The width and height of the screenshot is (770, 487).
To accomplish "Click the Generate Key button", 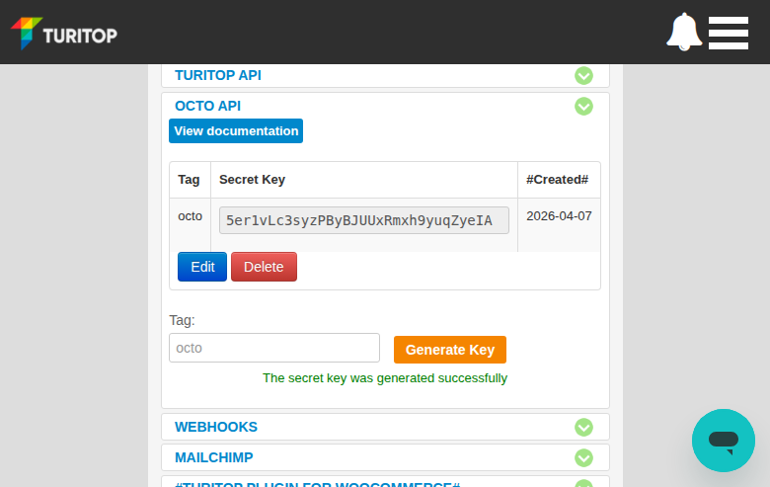I will tap(450, 350).
